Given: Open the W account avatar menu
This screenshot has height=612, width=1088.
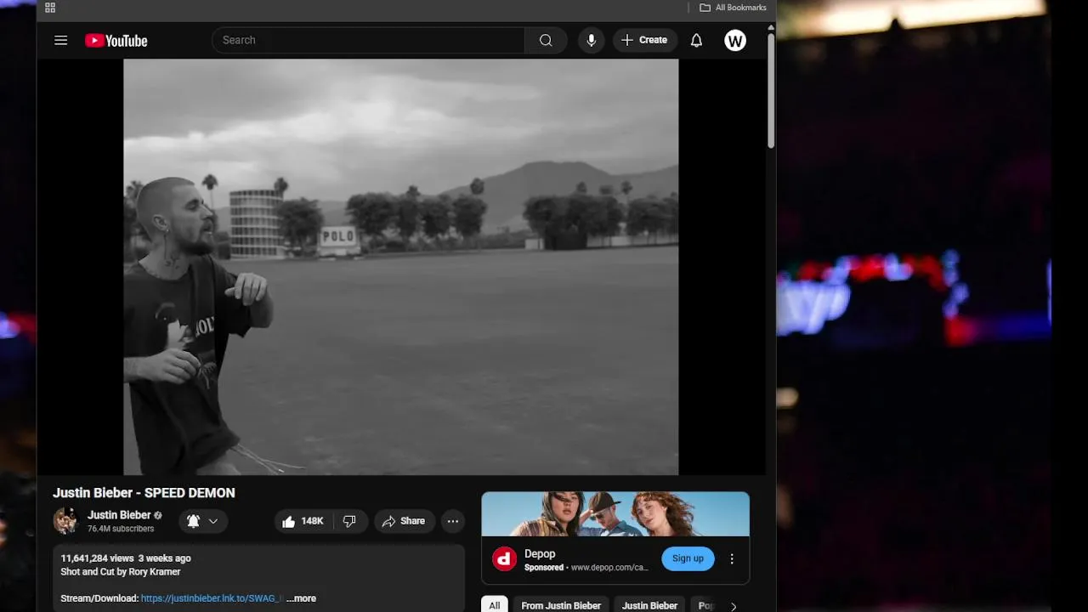Looking at the screenshot, I should click(x=735, y=40).
